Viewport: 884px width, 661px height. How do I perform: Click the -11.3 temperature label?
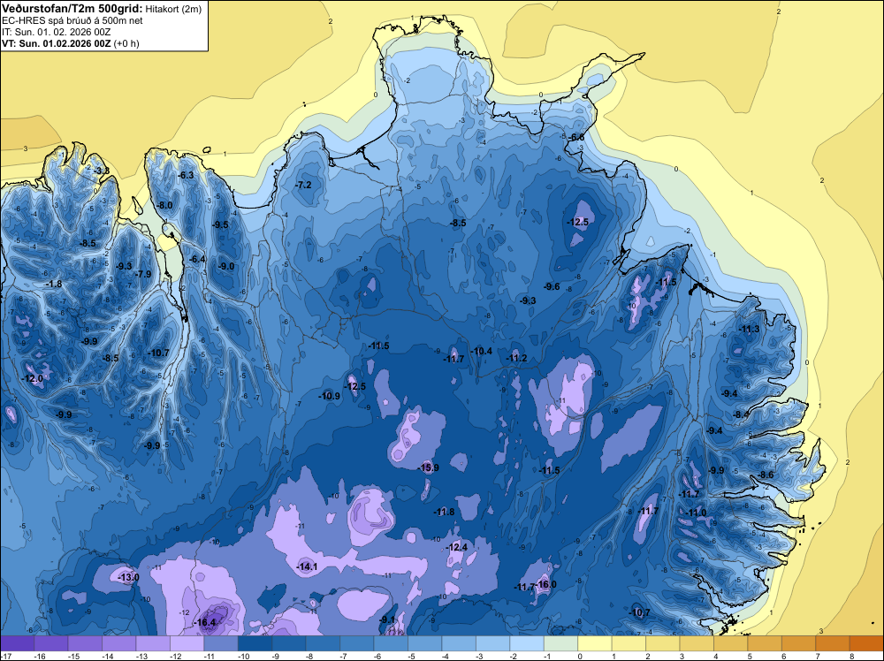[x=749, y=329]
